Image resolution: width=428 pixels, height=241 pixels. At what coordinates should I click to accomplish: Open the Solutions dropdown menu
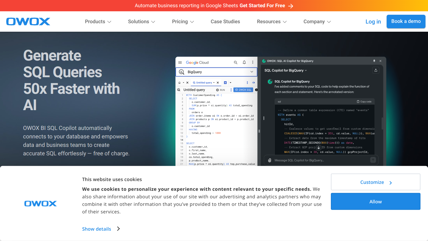142,22
